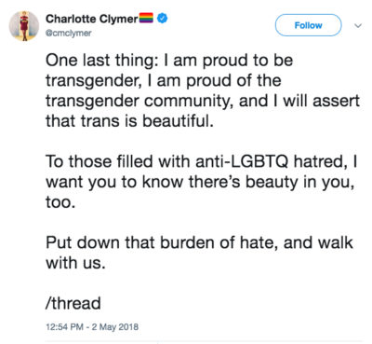Click the 'transgender community' phrase
The height and width of the screenshot is (344, 372).
[x=139, y=102]
